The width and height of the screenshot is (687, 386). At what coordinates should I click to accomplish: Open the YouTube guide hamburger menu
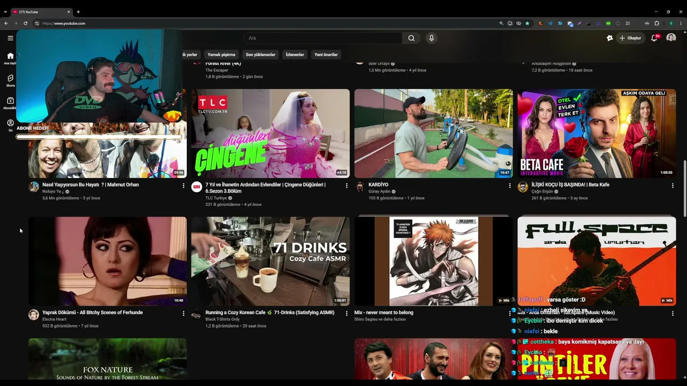10,38
